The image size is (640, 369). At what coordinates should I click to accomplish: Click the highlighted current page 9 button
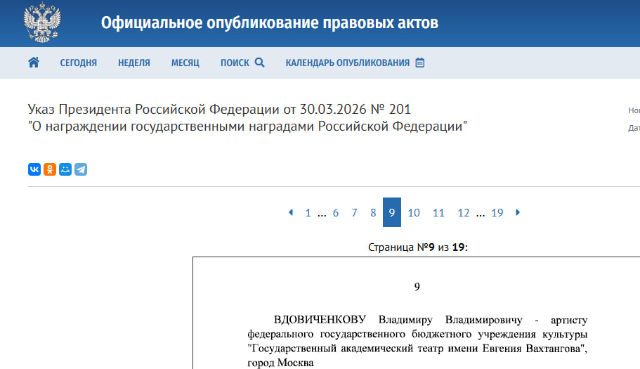point(392,213)
